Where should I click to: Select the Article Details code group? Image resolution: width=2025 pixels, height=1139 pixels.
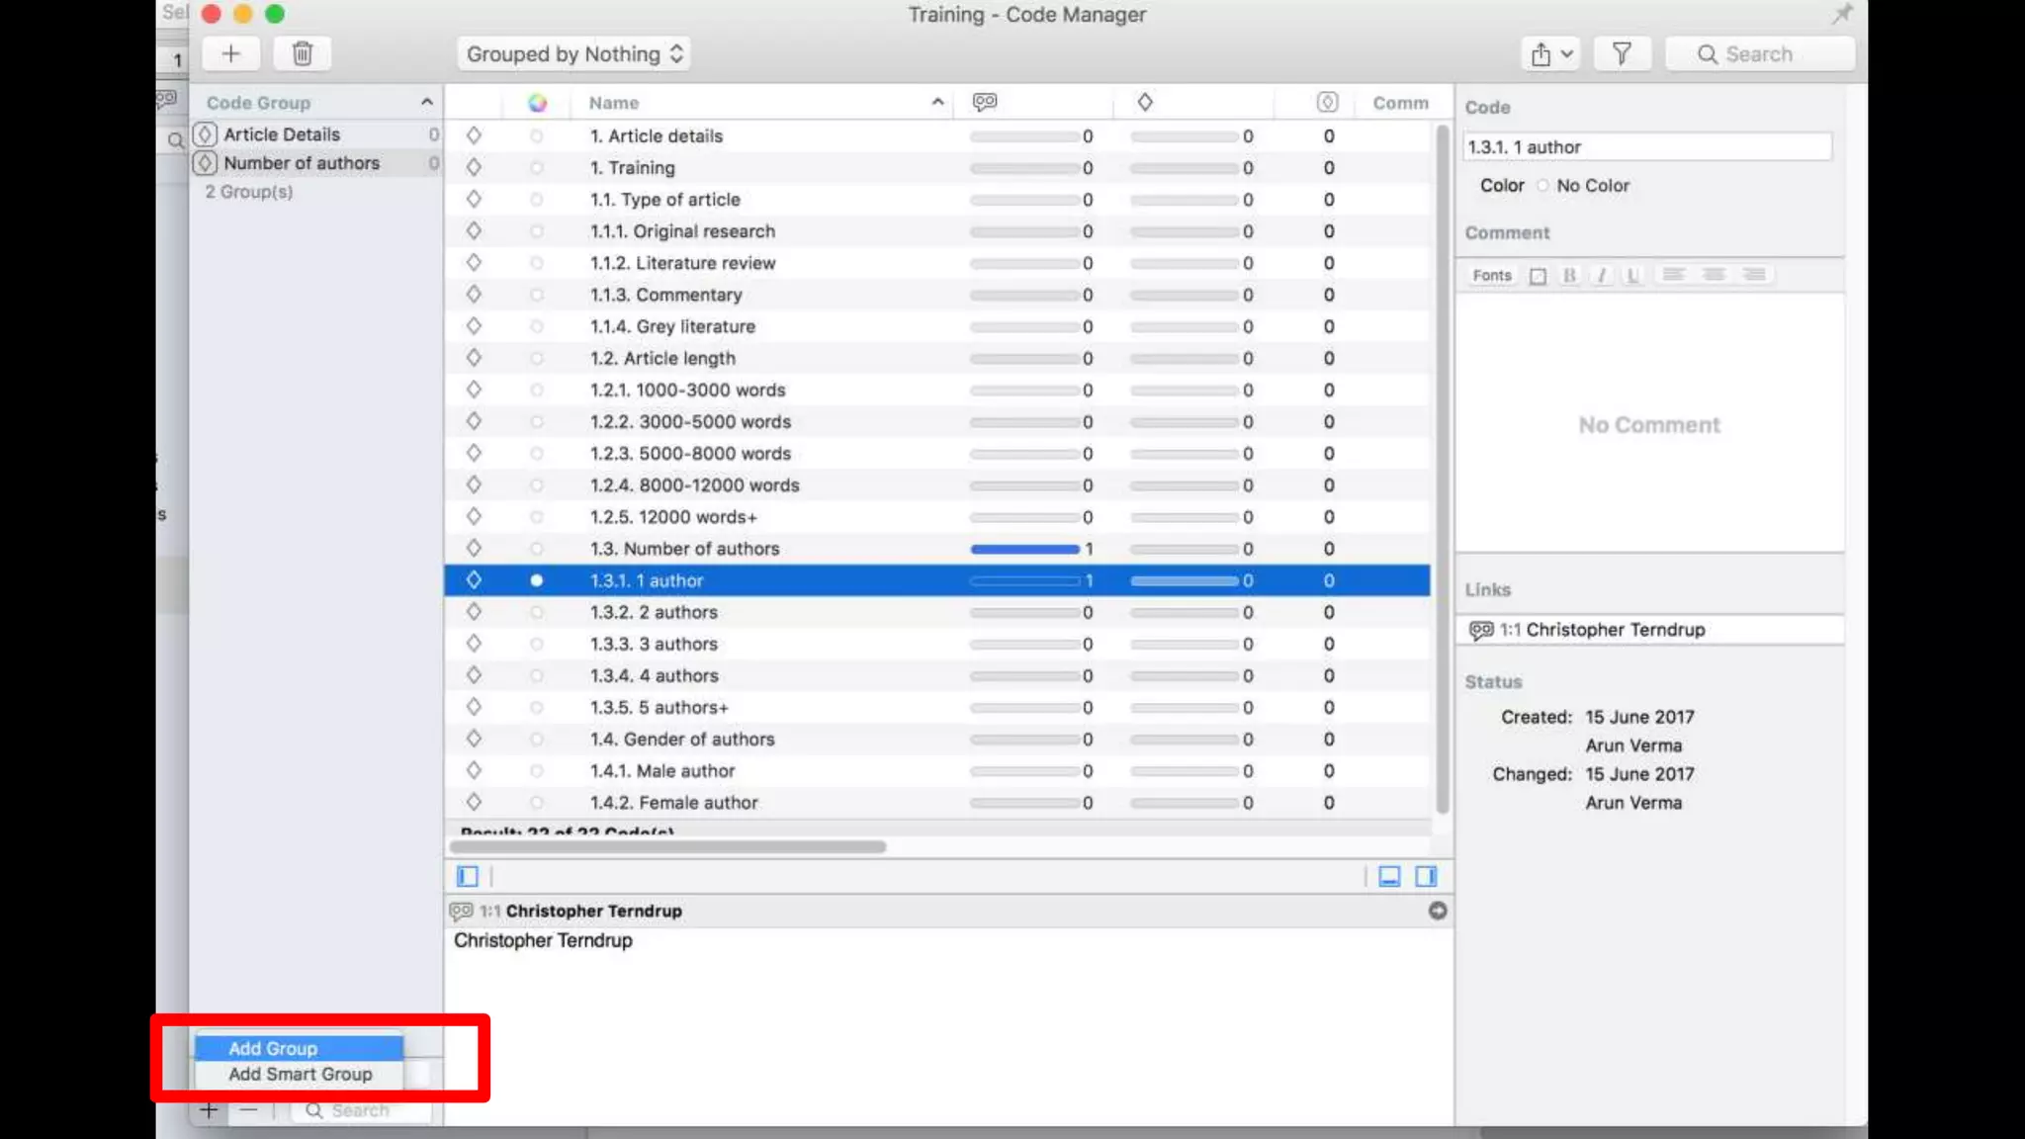tap(282, 134)
